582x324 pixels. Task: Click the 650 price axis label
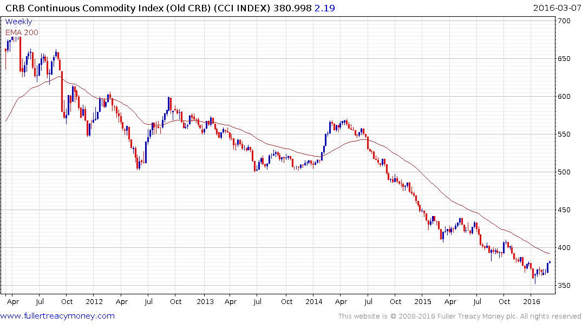(x=564, y=59)
